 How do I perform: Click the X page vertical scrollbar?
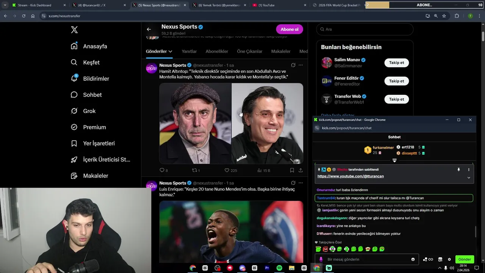tap(483, 36)
